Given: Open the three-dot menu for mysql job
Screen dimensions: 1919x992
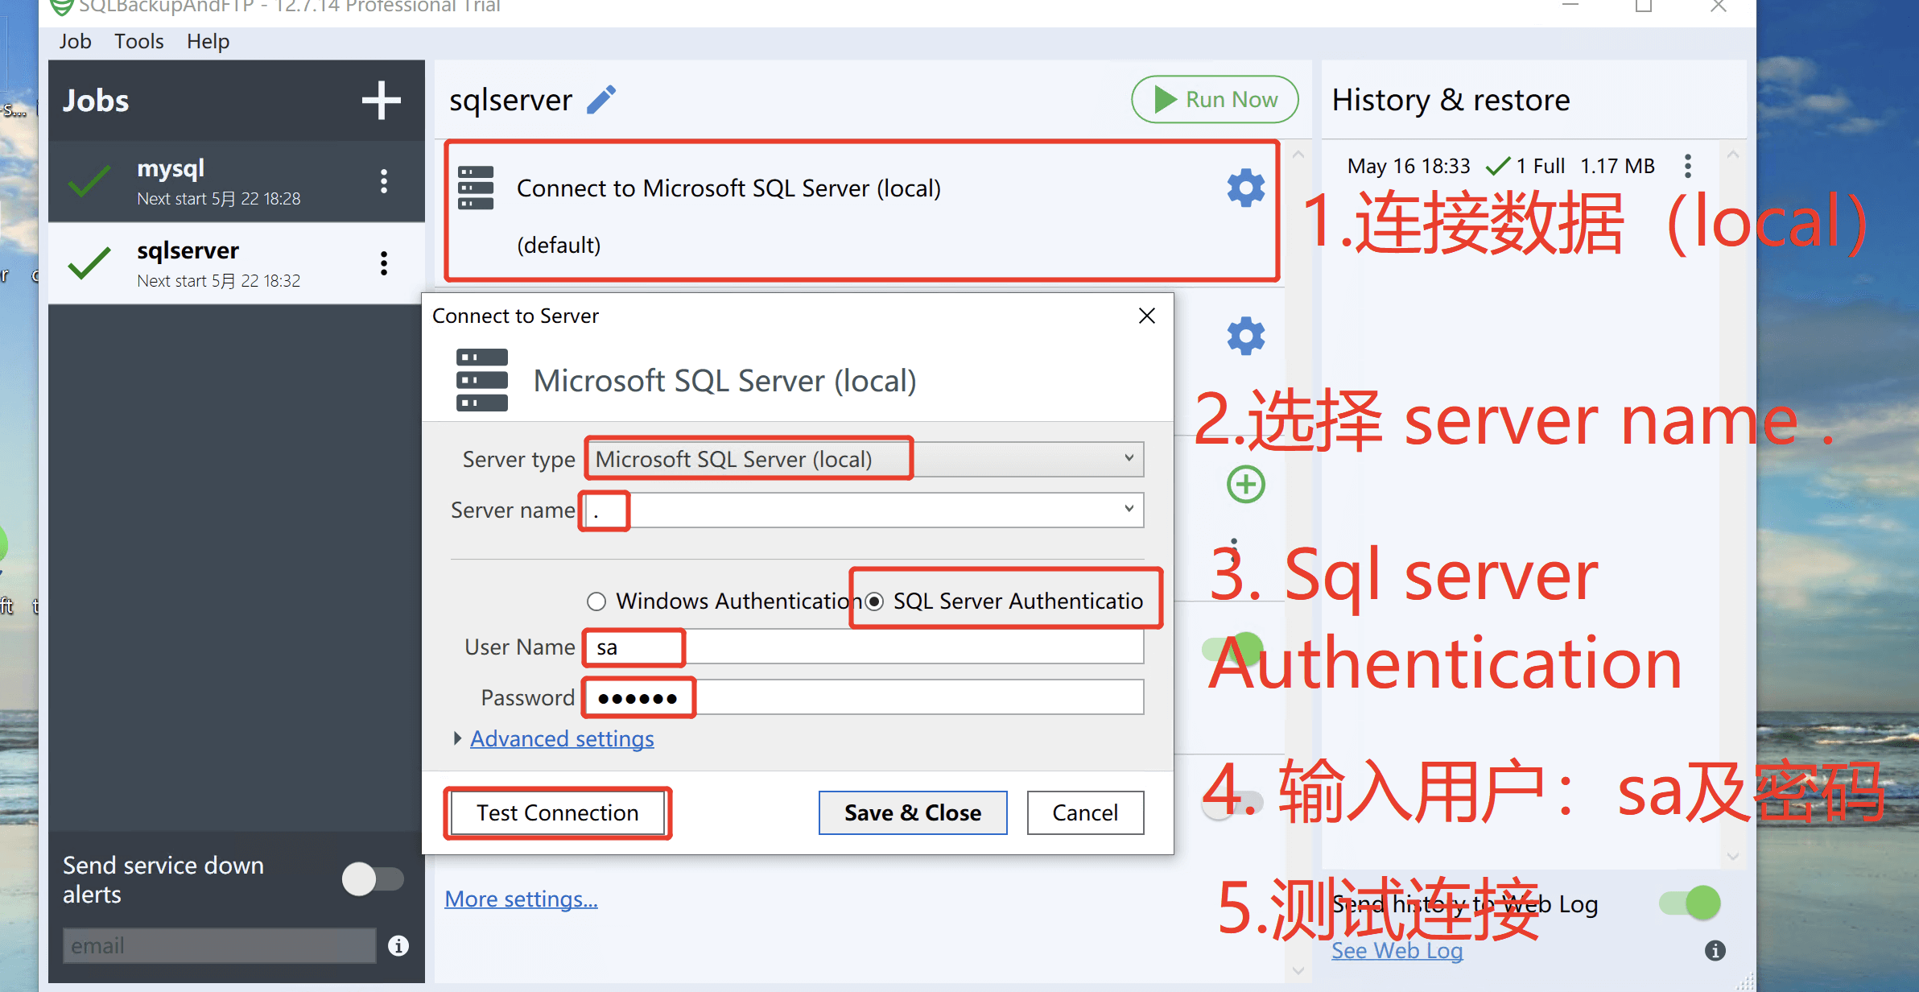Looking at the screenshot, I should click(x=384, y=181).
